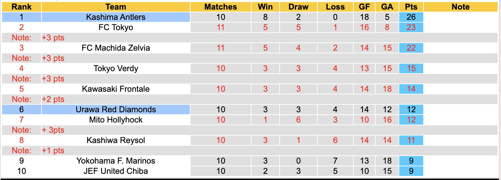Select Kashiwa Reysol in the standings
Viewport: 501px width, 180px height.
point(116,140)
